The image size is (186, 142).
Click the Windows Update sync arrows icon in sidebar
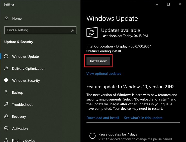(x=6, y=56)
